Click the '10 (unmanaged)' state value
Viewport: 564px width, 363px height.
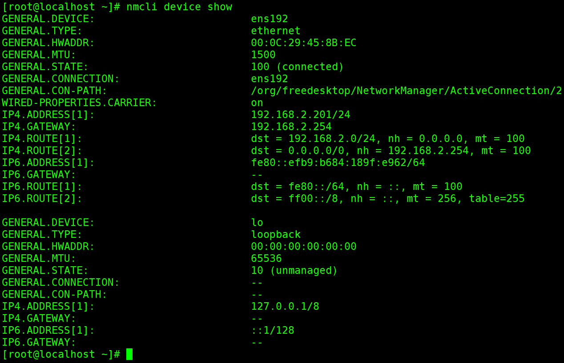(x=294, y=270)
